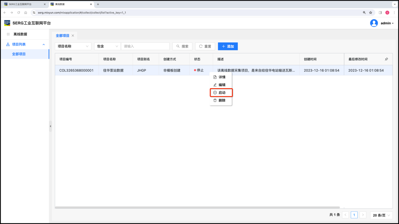Click the browser bookmark star icon
The image size is (399, 224).
point(371,13)
